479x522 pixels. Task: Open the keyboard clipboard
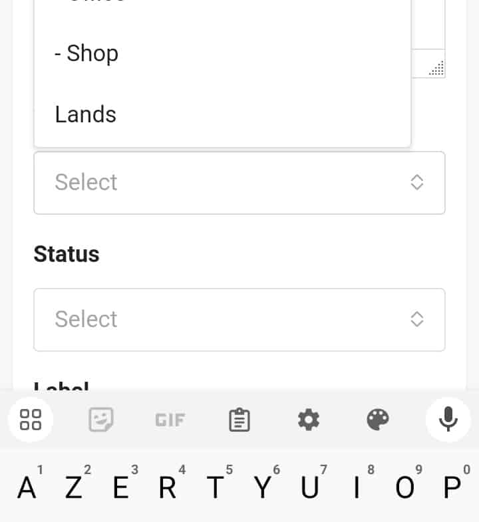(x=239, y=420)
